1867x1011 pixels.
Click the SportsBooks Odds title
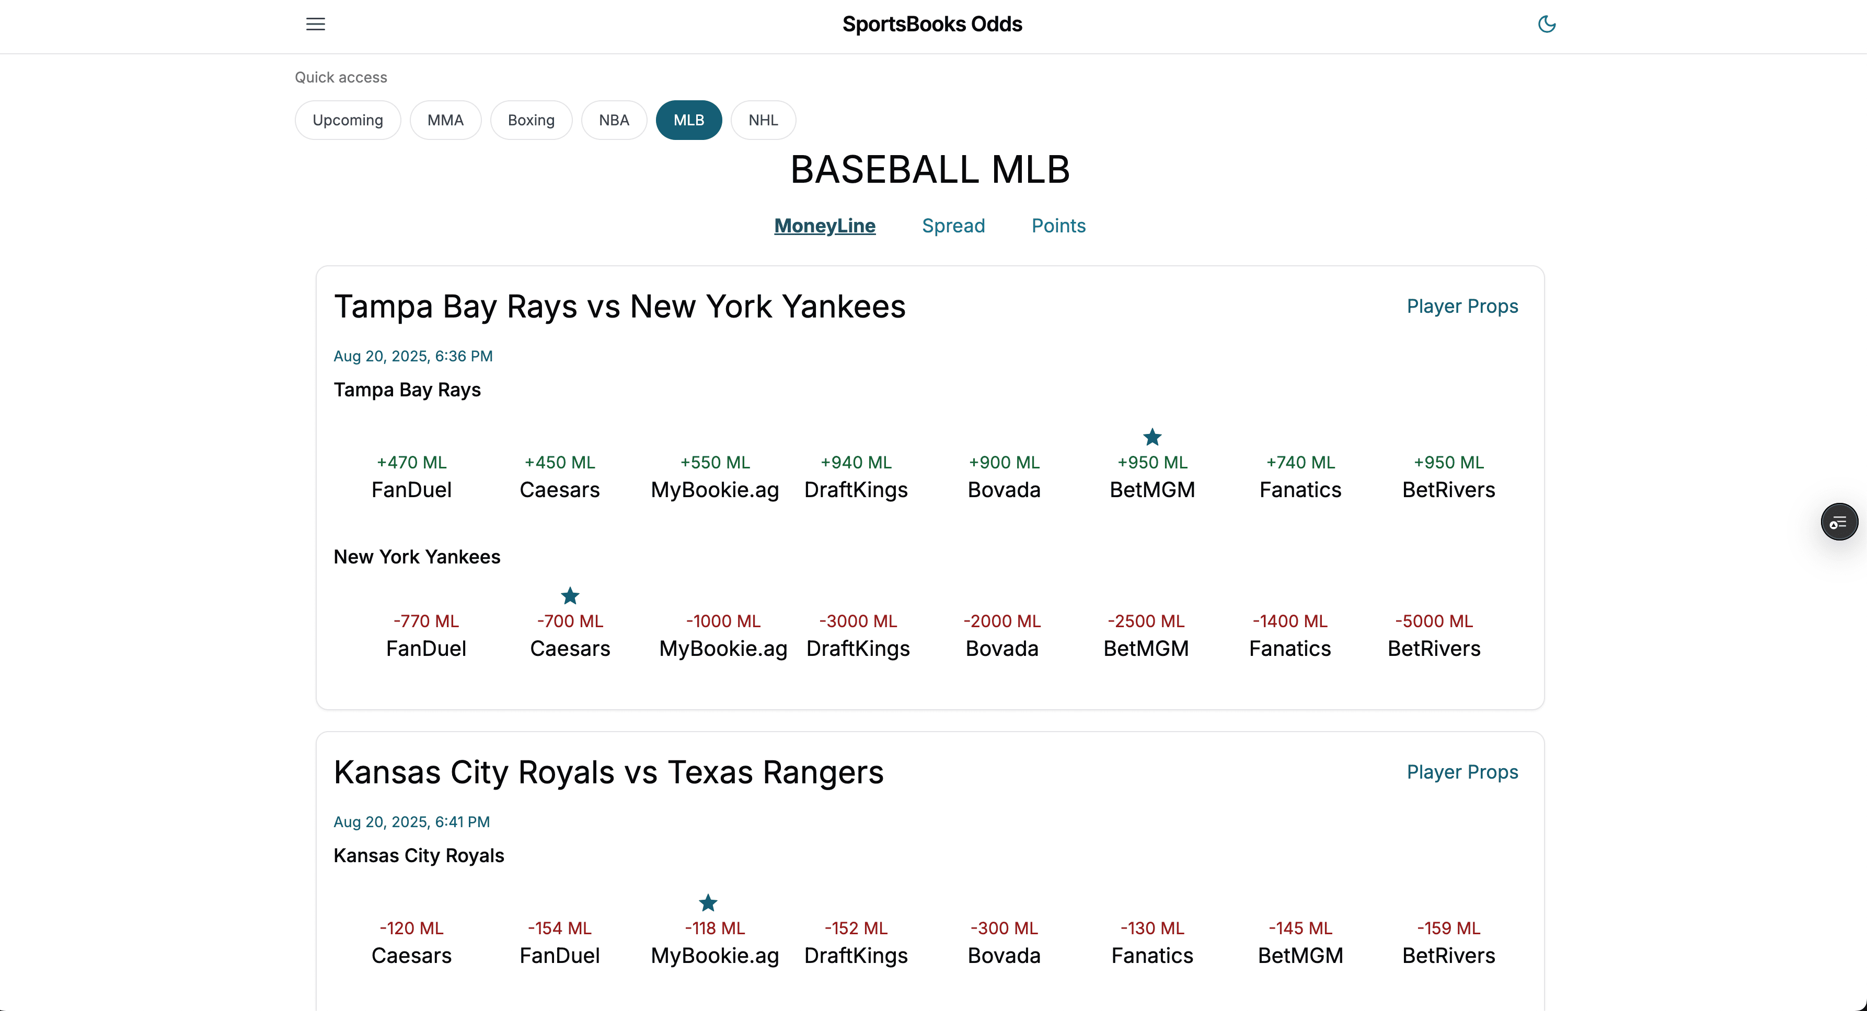tap(933, 24)
